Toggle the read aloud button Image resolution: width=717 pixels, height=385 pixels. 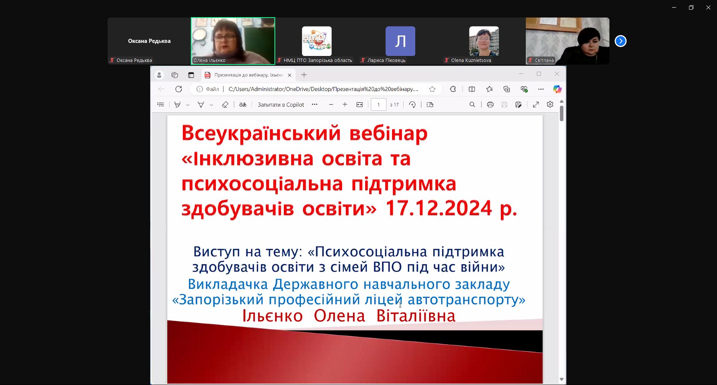243,105
